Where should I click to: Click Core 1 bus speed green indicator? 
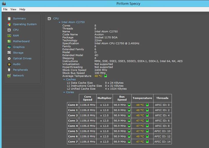pos(129,110)
